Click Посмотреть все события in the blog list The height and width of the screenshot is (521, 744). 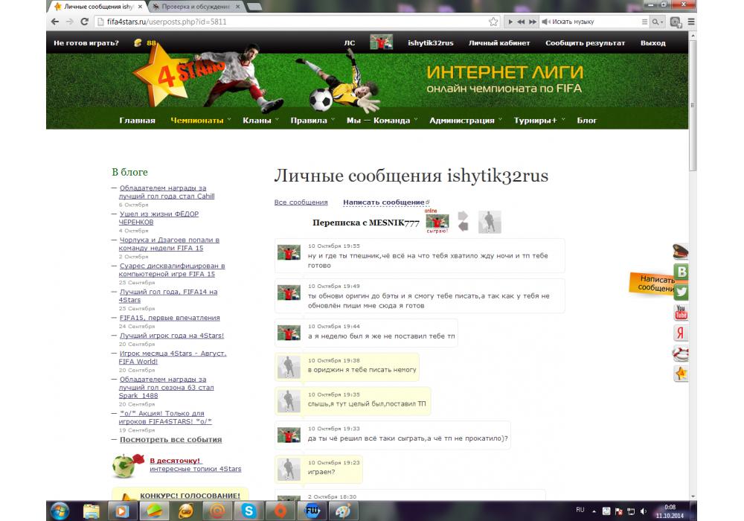(x=170, y=440)
